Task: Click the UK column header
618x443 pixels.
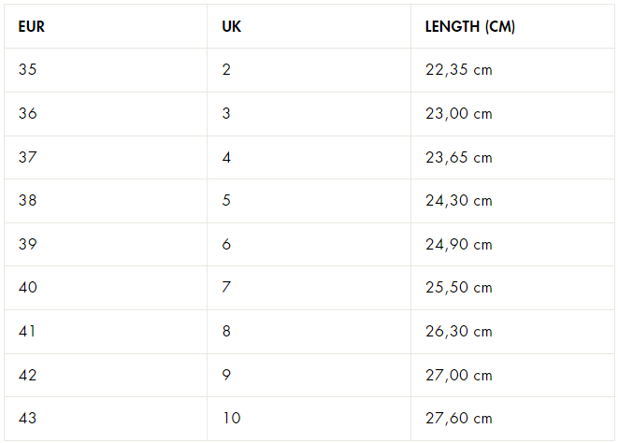Action: click(x=232, y=26)
